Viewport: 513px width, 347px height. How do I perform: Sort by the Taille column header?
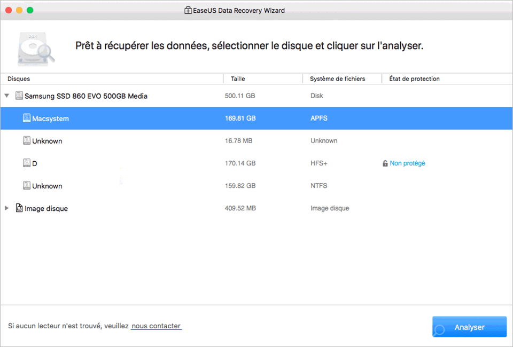238,79
